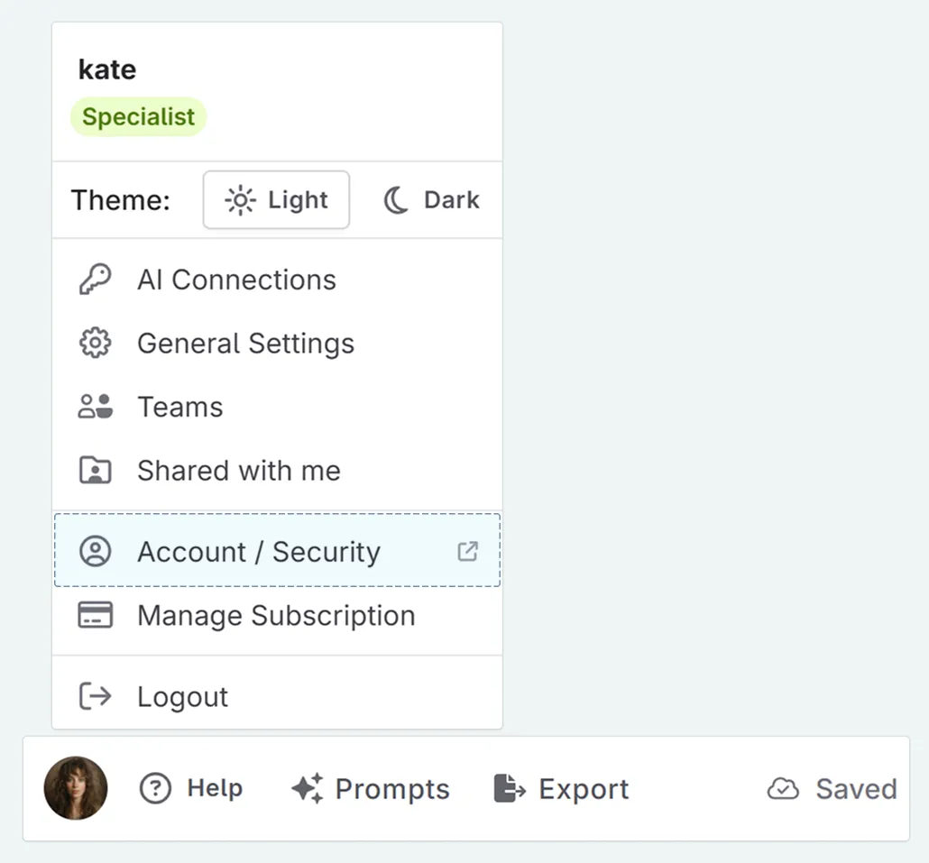The width and height of the screenshot is (929, 863).
Task: Click the Logout arrow icon
Action: point(95,695)
